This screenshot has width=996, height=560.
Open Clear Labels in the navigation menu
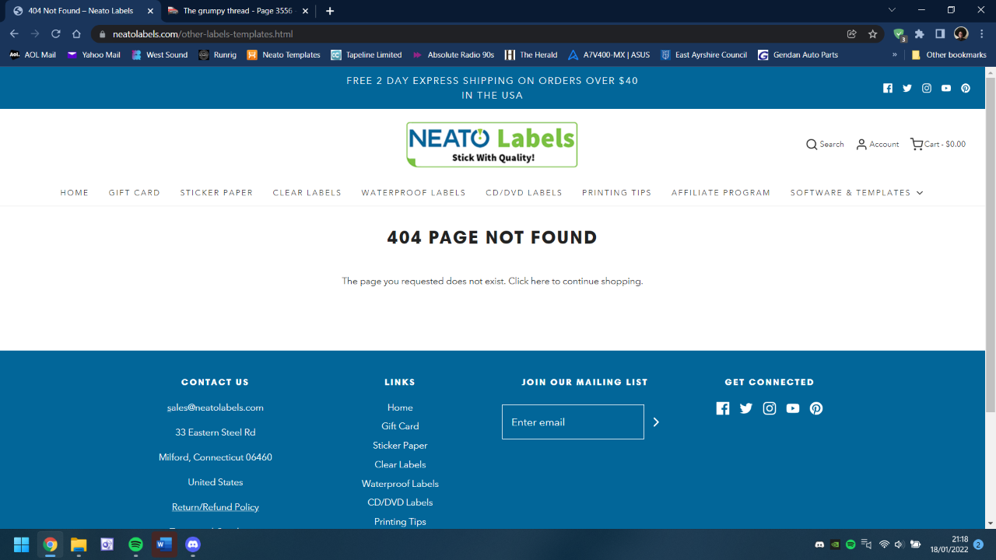tap(307, 193)
